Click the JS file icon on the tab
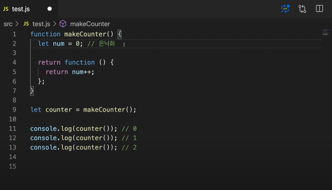This screenshot has height=190, width=332. [x=6, y=9]
